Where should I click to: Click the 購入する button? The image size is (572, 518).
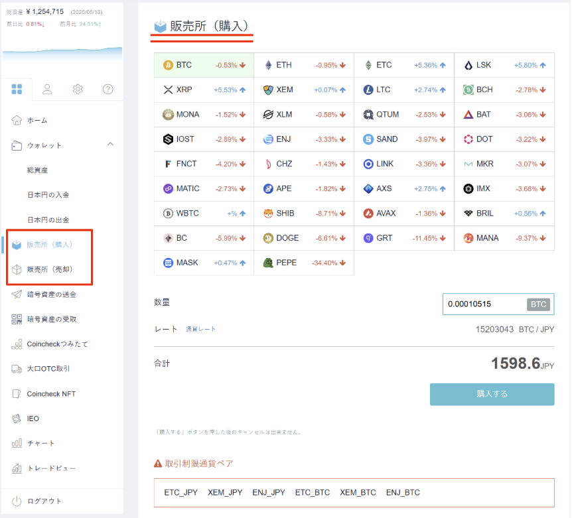click(x=492, y=394)
